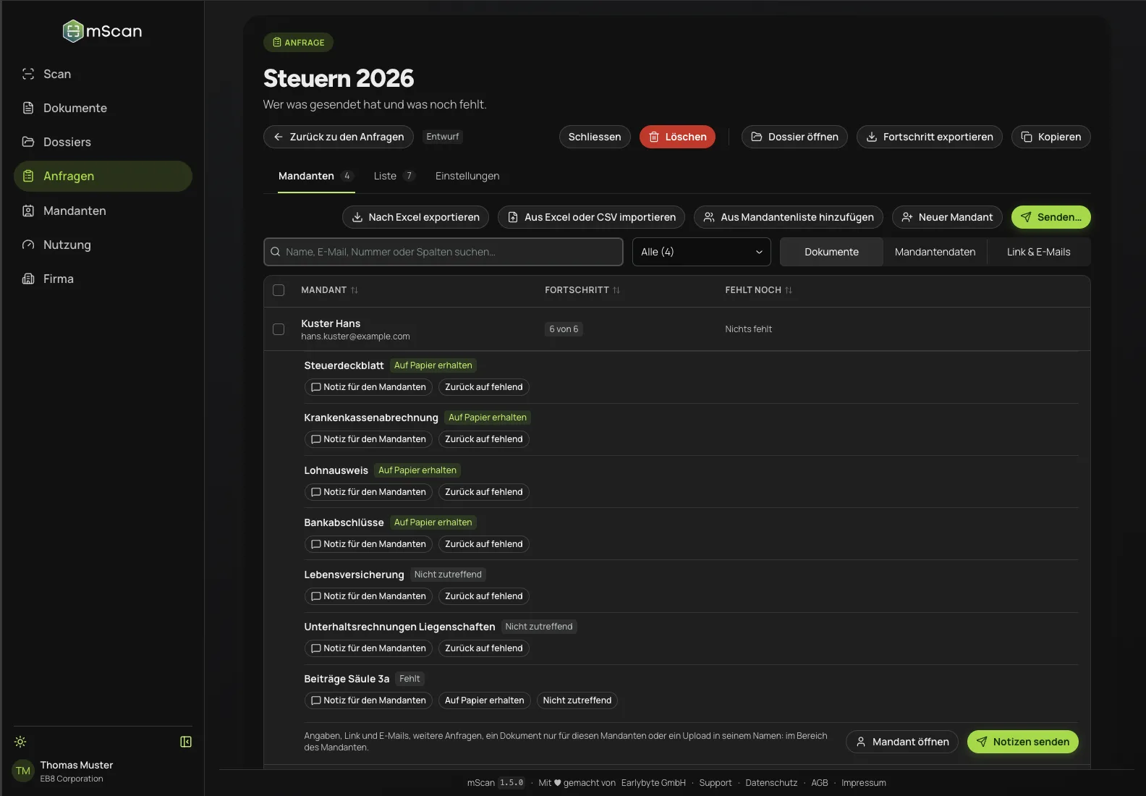The width and height of the screenshot is (1146, 796).
Task: Click the mScan logo icon
Action: [x=73, y=30]
